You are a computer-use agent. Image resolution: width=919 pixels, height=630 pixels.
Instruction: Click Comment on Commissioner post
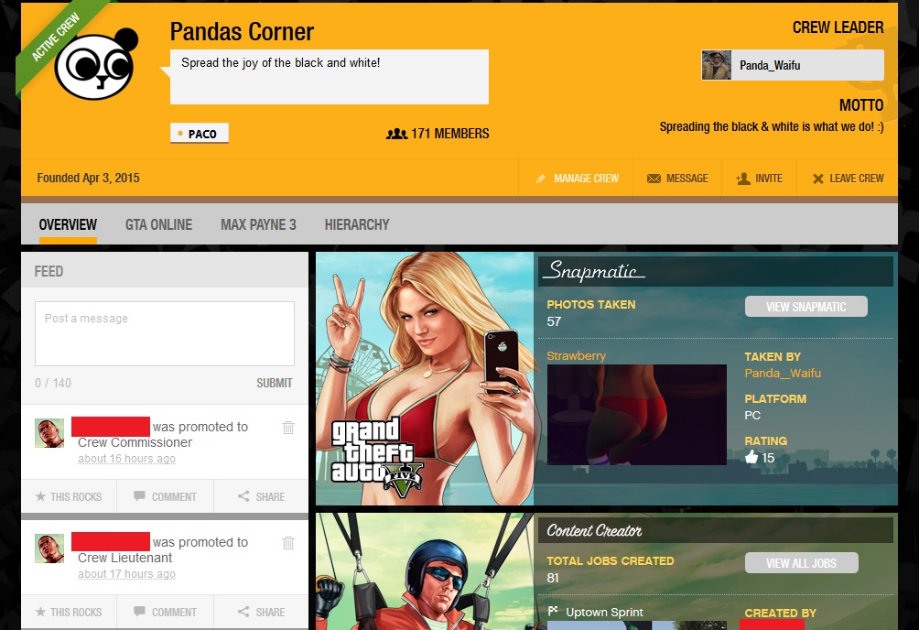pyautogui.click(x=166, y=496)
